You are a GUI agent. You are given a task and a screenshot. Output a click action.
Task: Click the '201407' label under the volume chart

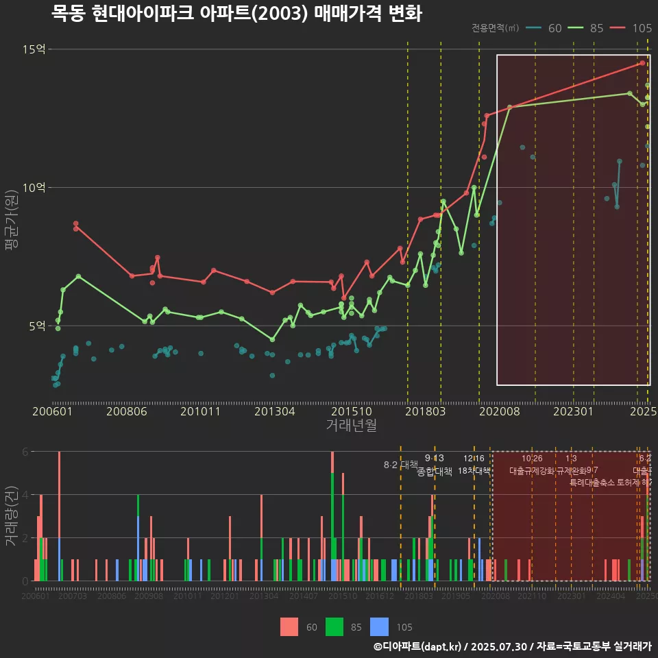click(x=304, y=596)
